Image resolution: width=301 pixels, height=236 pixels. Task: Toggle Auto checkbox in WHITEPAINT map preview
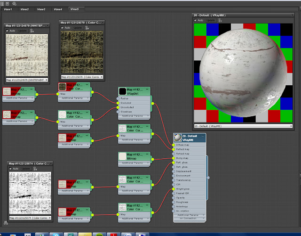point(7,31)
